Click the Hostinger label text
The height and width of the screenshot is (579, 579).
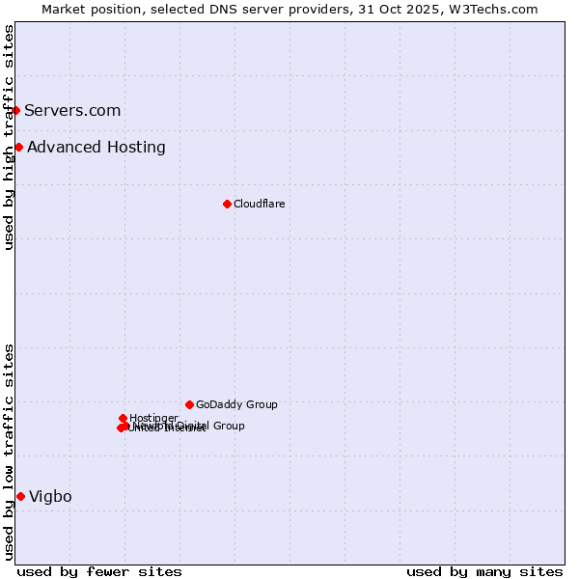coord(153,418)
